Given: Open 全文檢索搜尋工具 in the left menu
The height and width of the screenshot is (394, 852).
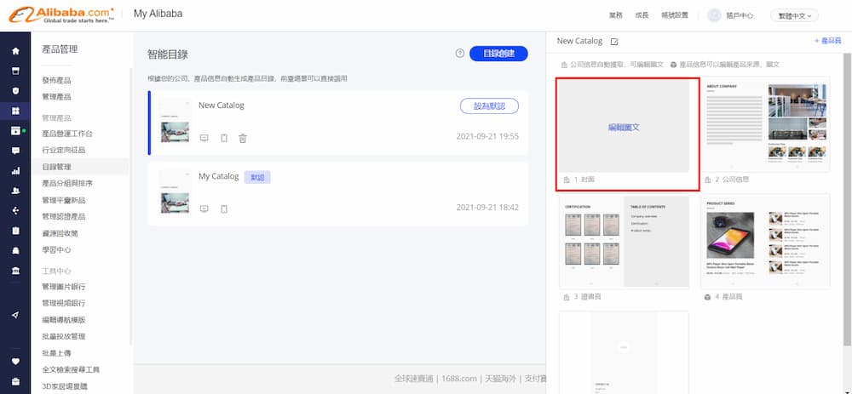Looking at the screenshot, I should pyautogui.click(x=71, y=369).
